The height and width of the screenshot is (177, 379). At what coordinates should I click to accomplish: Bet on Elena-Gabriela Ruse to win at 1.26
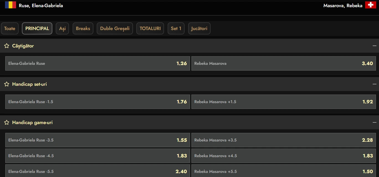pyautogui.click(x=98, y=63)
